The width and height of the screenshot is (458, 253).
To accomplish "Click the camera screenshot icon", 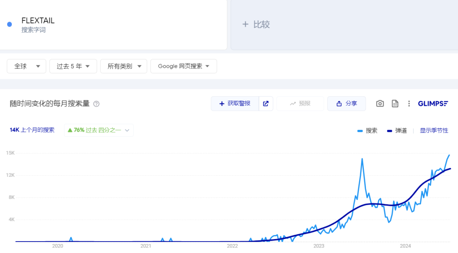I will click(380, 103).
